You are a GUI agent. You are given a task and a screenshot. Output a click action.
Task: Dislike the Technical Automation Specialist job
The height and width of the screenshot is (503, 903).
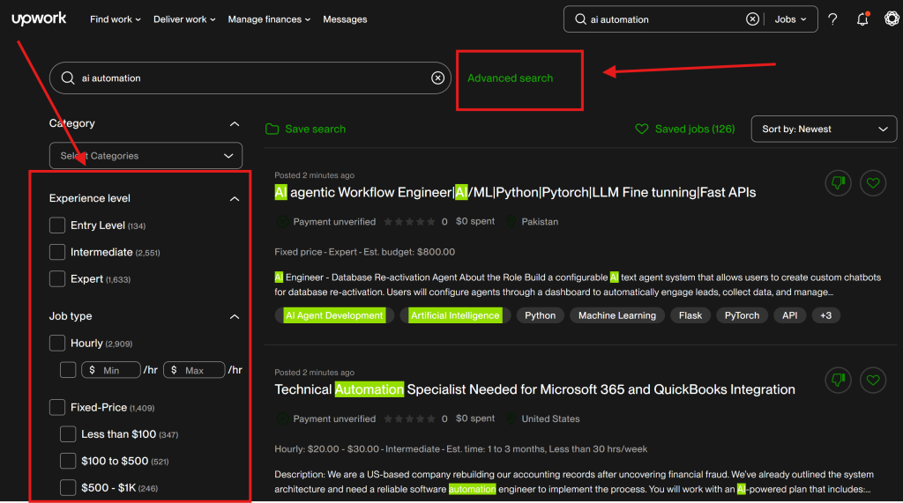[x=838, y=380]
